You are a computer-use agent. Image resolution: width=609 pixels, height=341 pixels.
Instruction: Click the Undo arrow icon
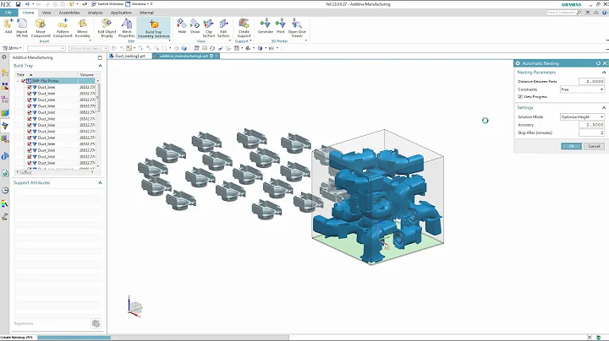(27, 4)
